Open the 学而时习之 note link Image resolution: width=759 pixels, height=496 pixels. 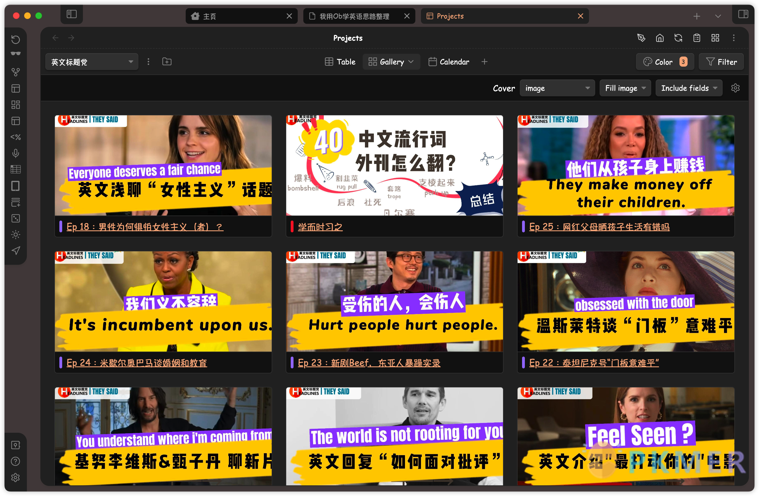coord(320,227)
